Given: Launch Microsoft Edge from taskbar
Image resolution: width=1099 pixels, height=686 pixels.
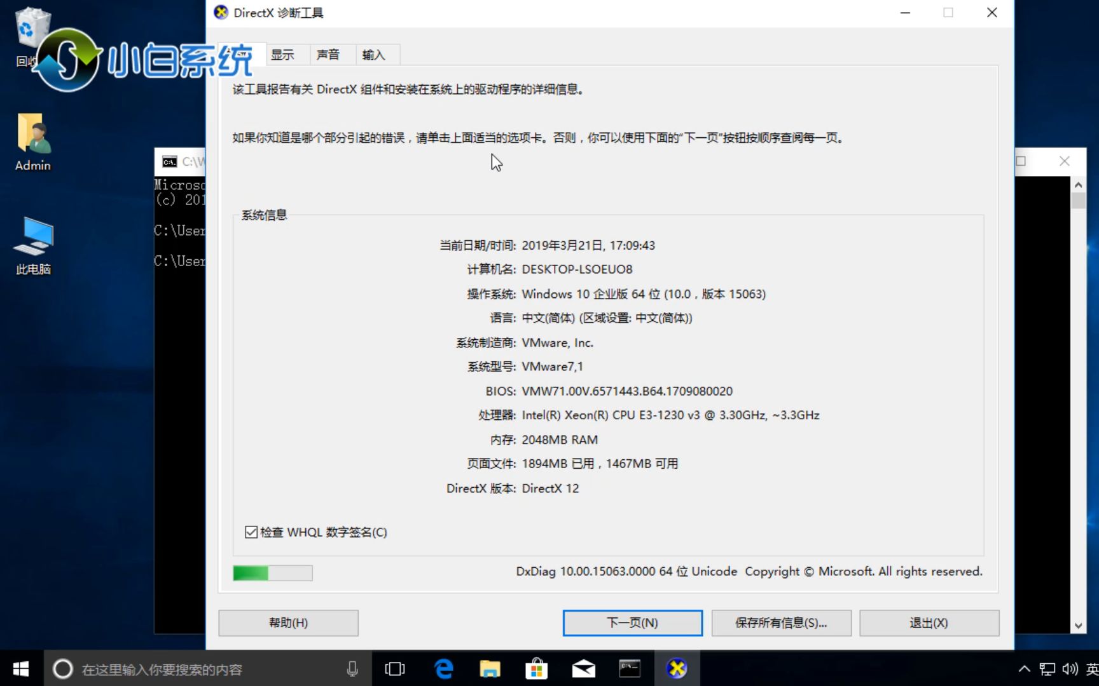Looking at the screenshot, I should click(x=443, y=669).
